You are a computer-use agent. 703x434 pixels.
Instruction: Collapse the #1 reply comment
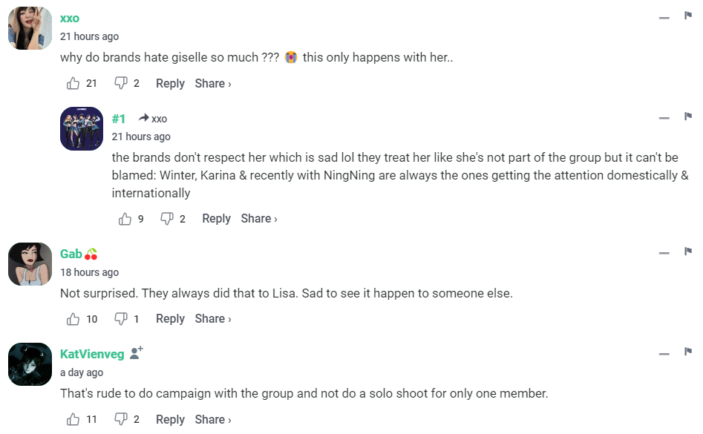click(664, 117)
